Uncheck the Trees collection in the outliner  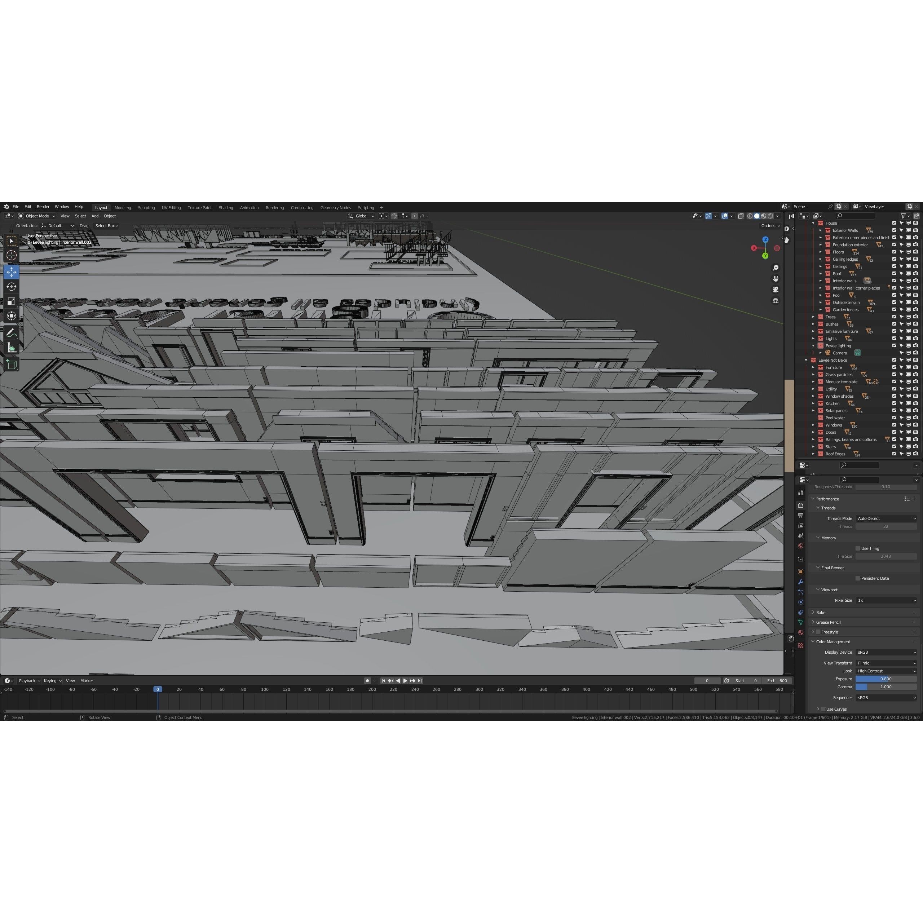pyautogui.click(x=894, y=317)
